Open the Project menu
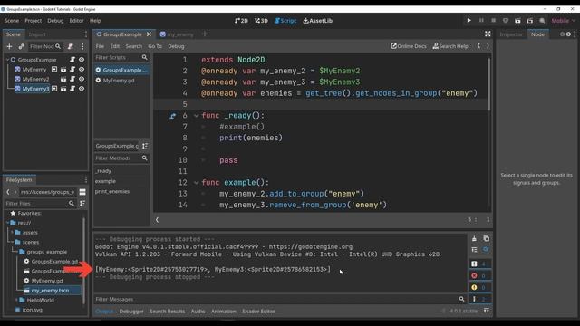This screenshot has width=580, height=326. point(34,21)
